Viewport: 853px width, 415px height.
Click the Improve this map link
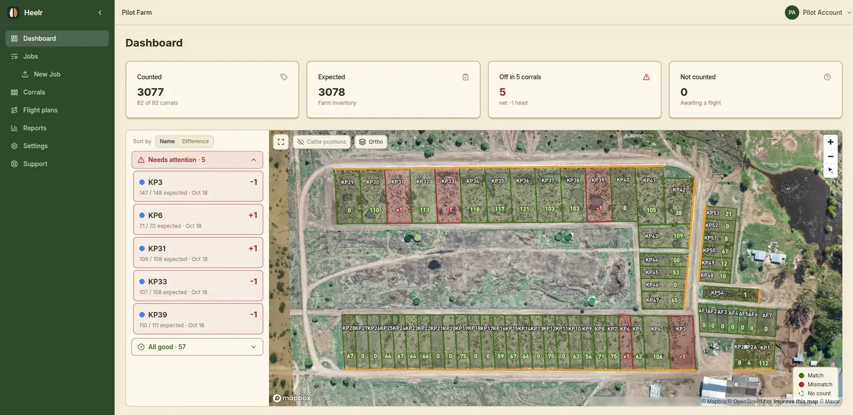pos(795,402)
